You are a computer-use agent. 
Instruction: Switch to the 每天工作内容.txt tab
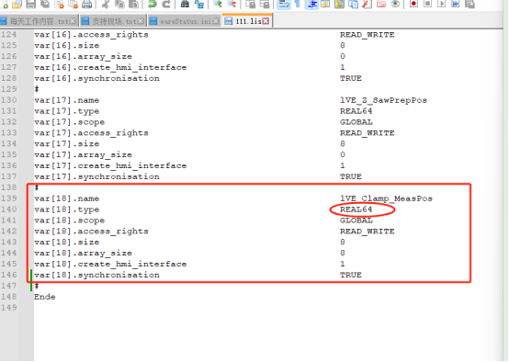coord(39,21)
